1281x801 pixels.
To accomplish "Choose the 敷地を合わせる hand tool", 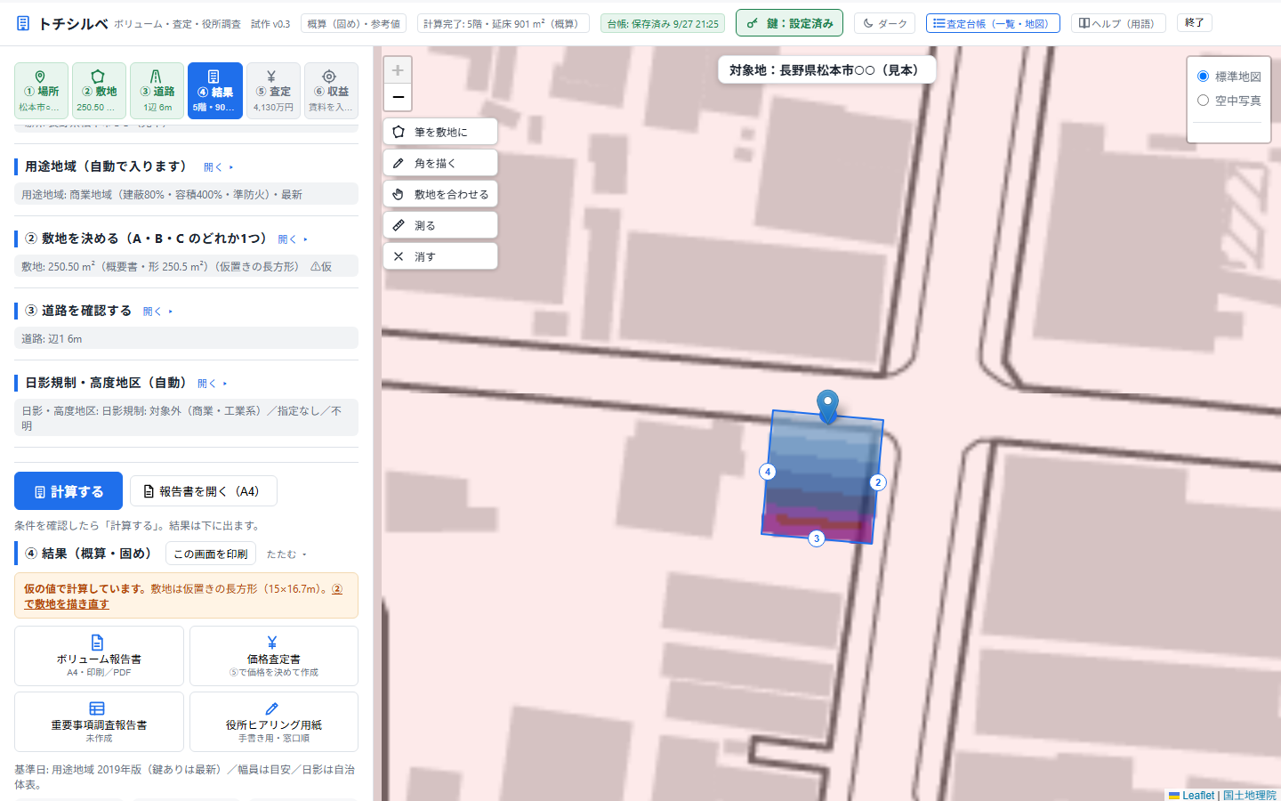I will tap(440, 194).
